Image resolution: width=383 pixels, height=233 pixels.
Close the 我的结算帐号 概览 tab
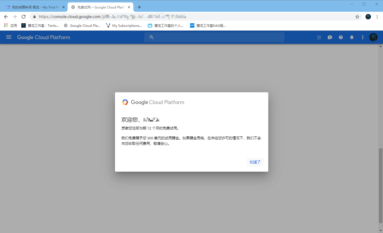coord(64,7)
